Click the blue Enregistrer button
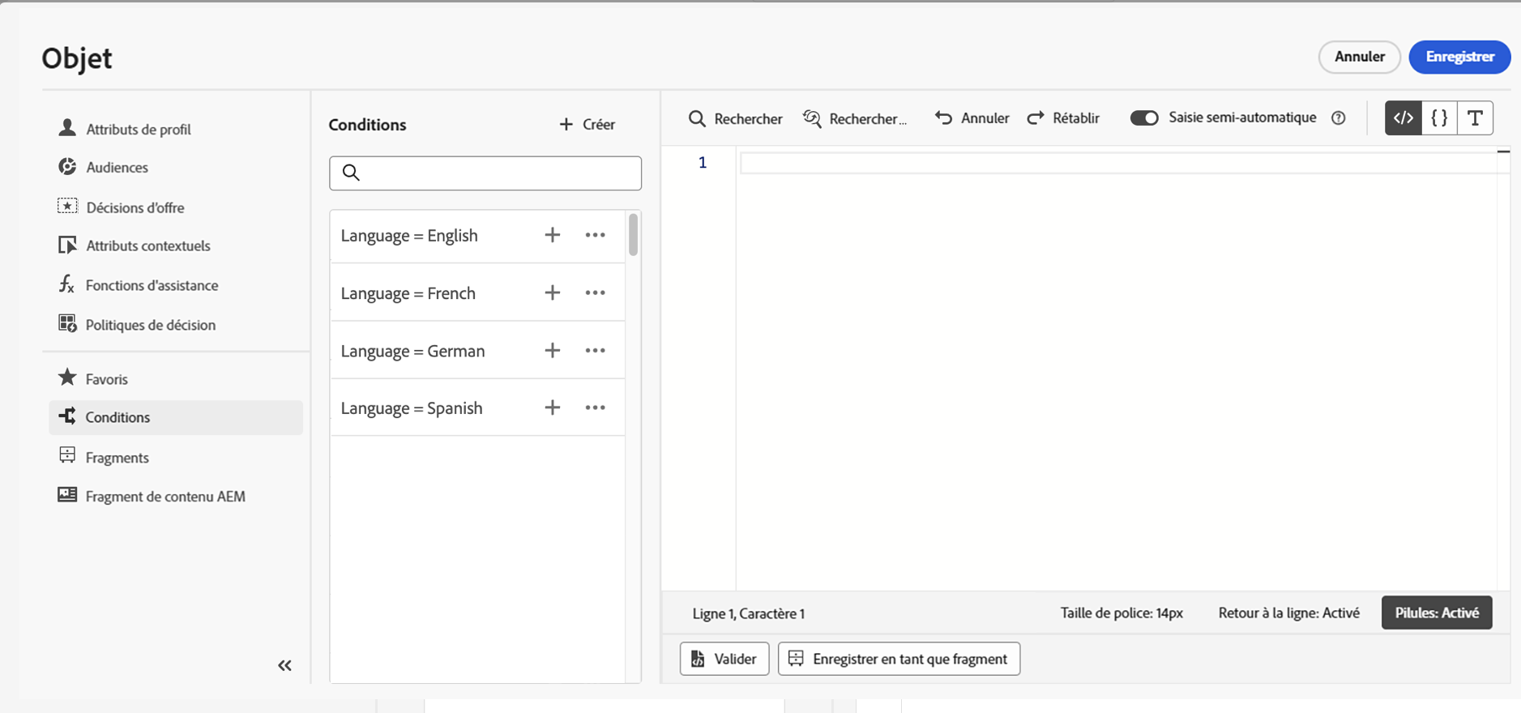The image size is (1521, 713). 1459,57
